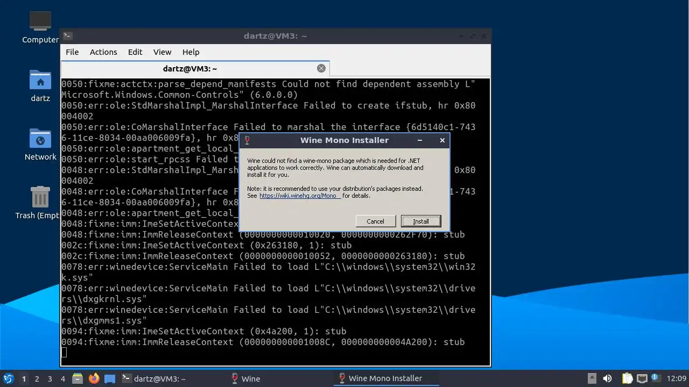
Task: Open the File menu in the terminal
Action: (x=72, y=52)
